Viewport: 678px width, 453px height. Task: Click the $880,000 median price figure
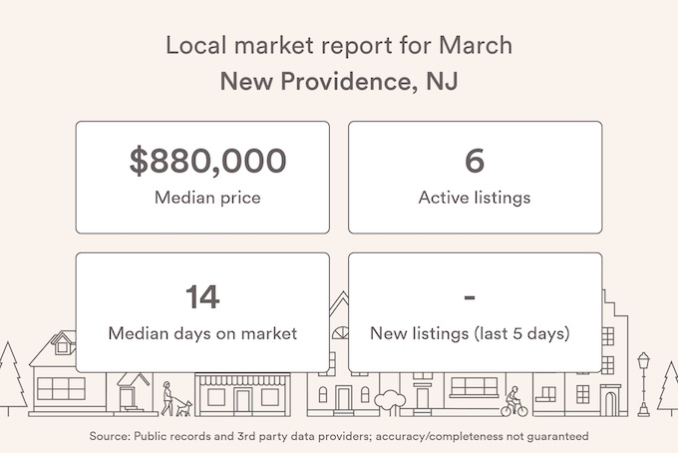(207, 161)
